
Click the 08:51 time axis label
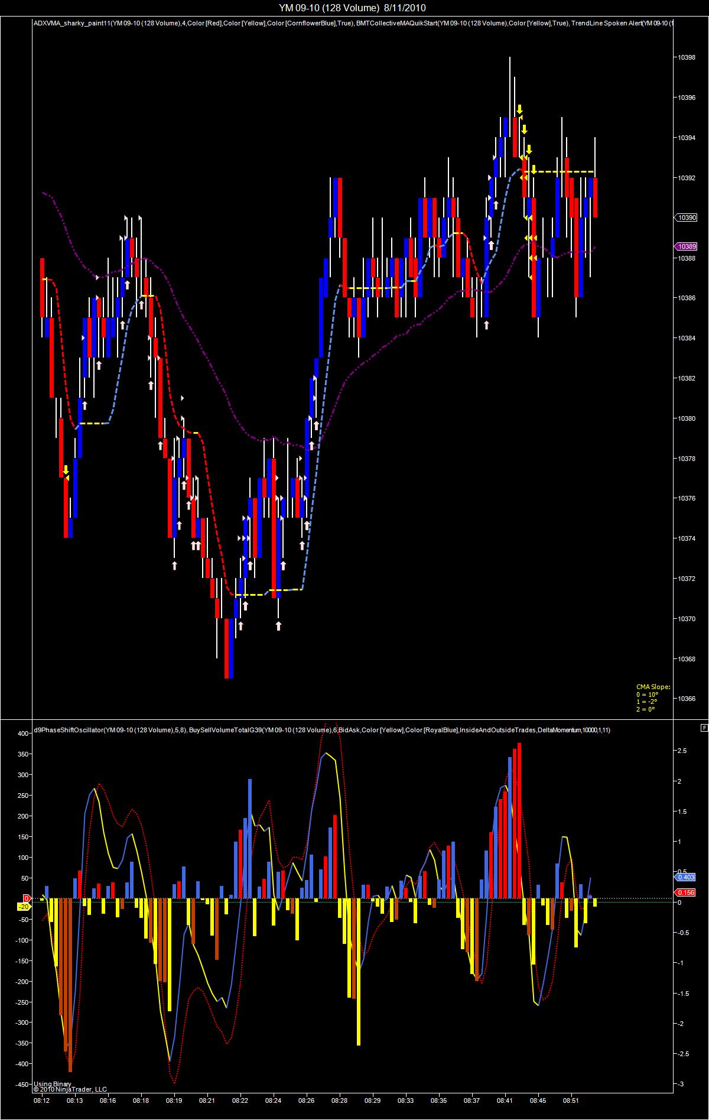571,1101
